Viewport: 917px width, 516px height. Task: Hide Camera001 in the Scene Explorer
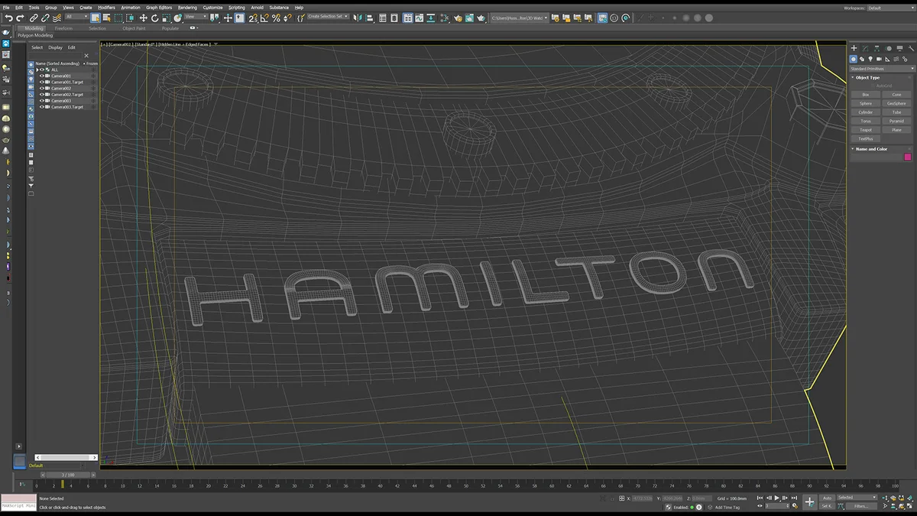pos(42,76)
